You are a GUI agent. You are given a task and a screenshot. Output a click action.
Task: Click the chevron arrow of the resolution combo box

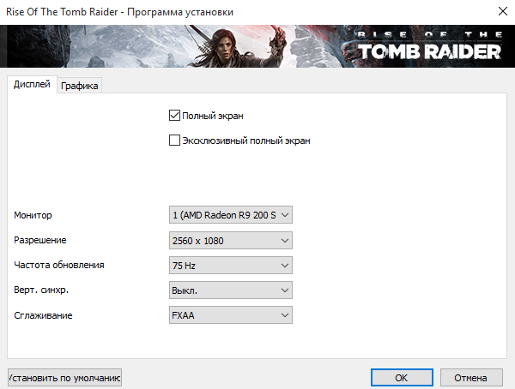tap(285, 241)
